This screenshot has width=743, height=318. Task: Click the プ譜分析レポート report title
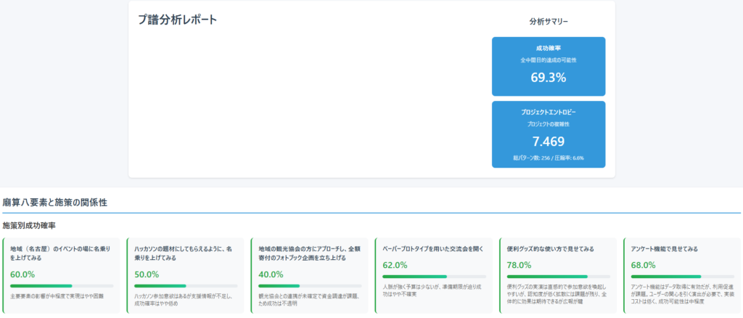(177, 20)
